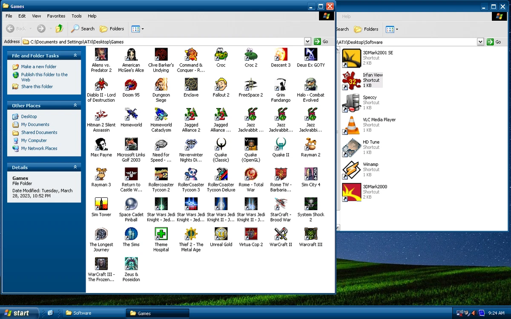Select the Zeus & Poseidon icon
Image resolution: width=511 pixels, height=319 pixels.
(x=131, y=263)
